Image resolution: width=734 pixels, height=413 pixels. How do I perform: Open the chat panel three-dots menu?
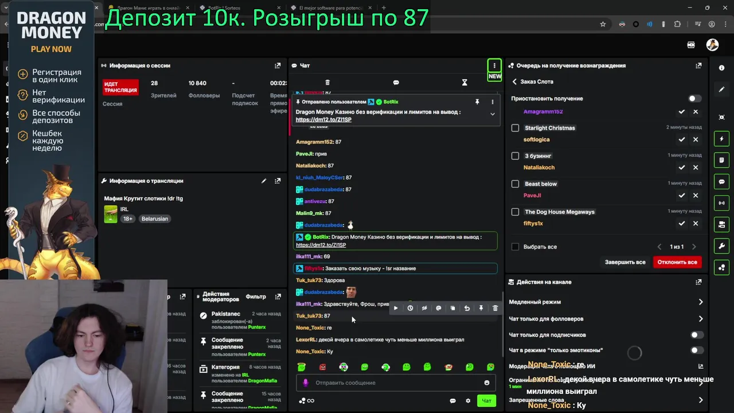494,65
